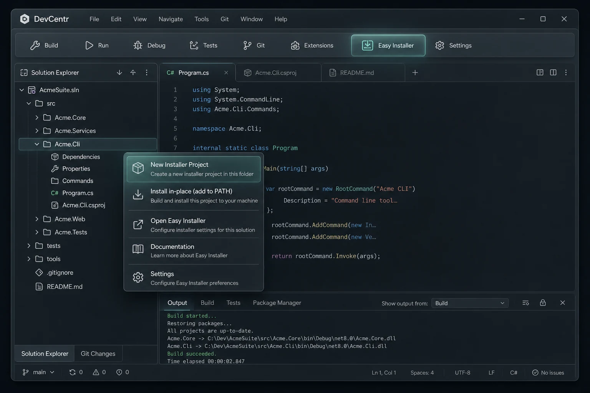Open the main branch selector in status bar

click(x=38, y=372)
